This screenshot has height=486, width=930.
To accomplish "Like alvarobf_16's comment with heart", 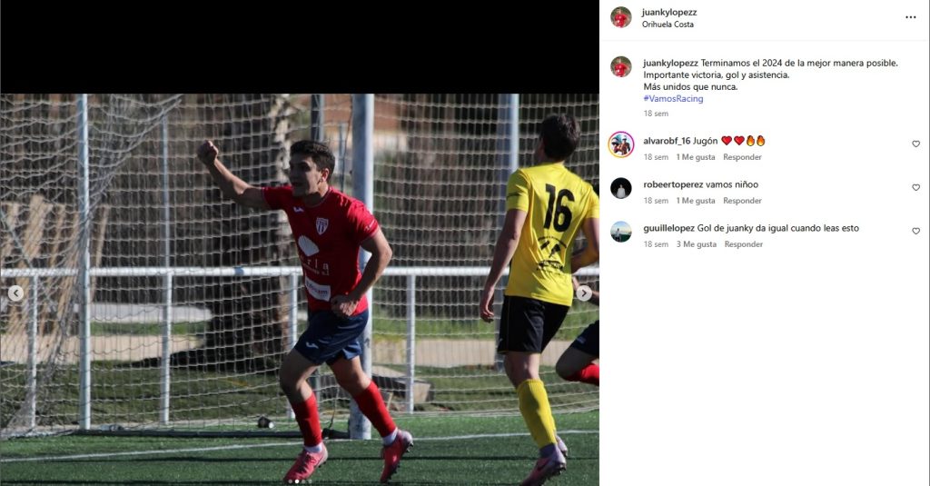I will (x=915, y=144).
